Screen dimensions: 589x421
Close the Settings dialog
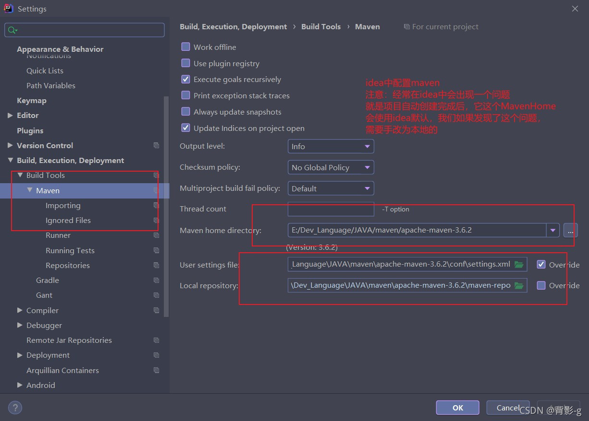point(575,9)
